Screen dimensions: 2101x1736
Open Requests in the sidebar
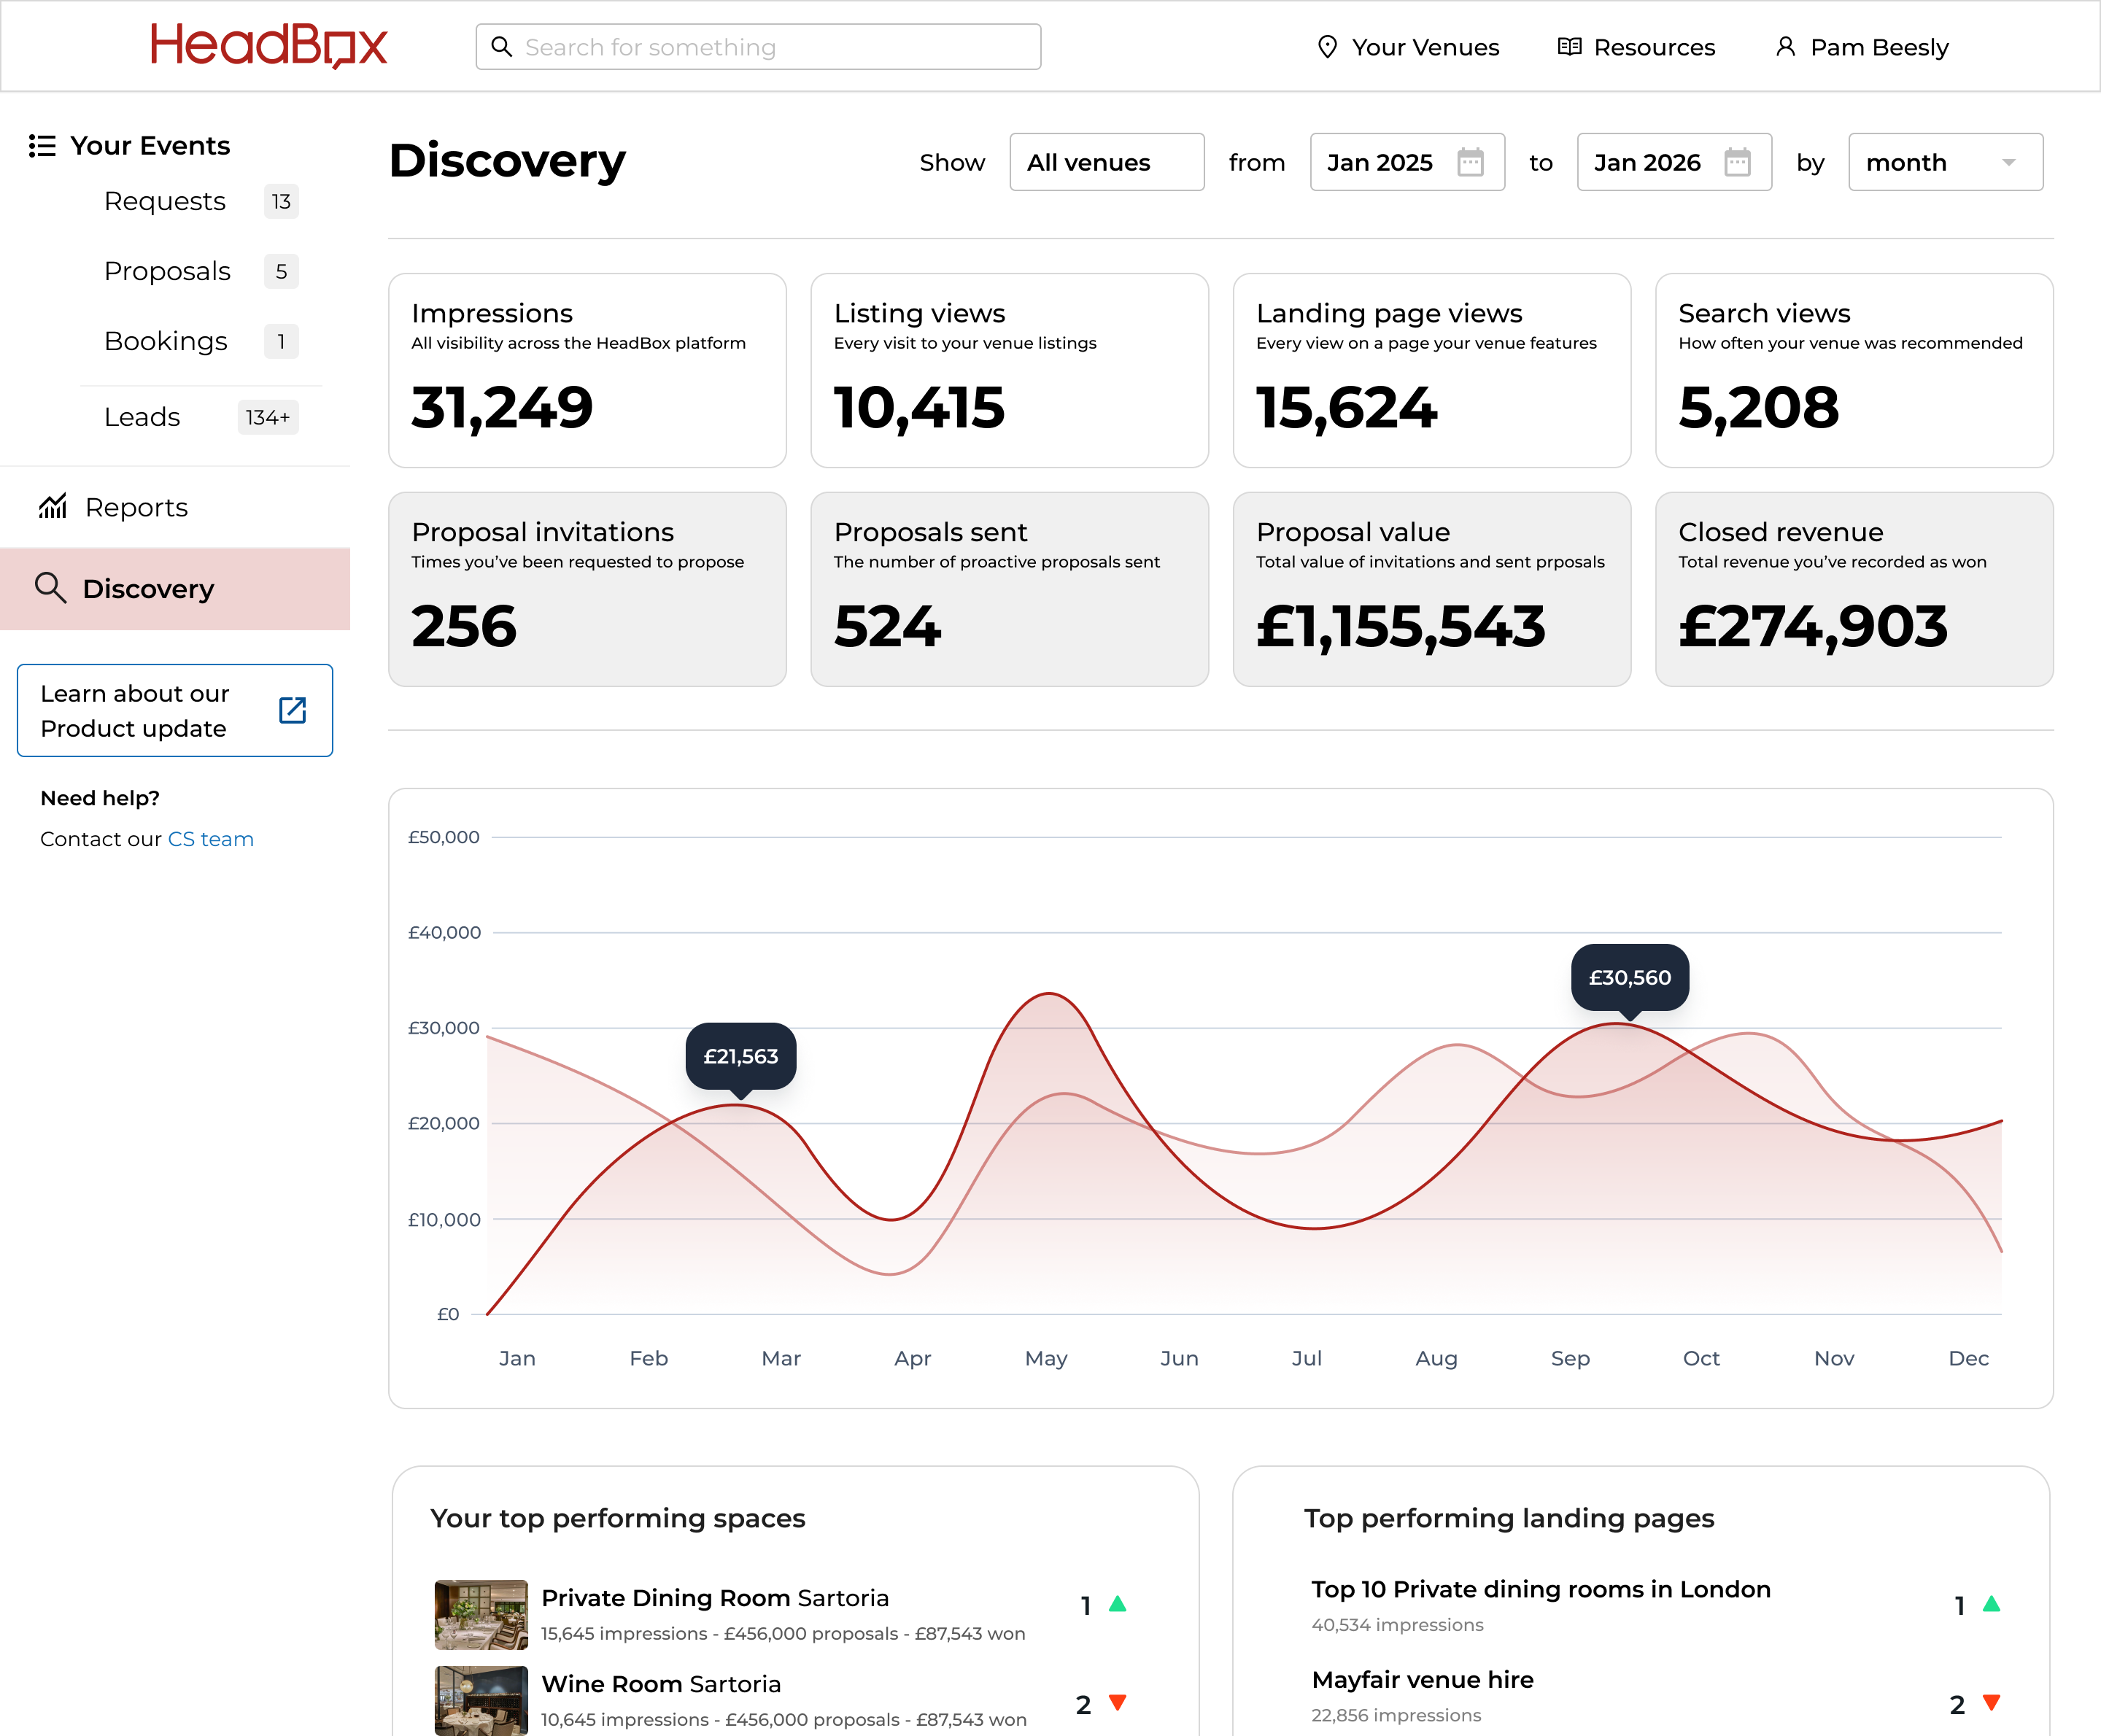[x=165, y=201]
